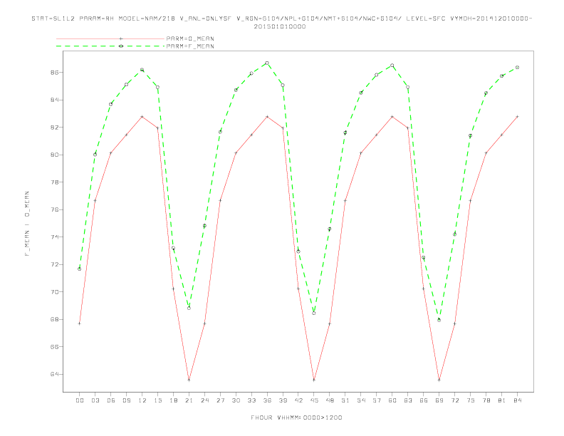This screenshot has width=564, height=436.
Task: Click y-axis tick label 70
Action: tap(55, 292)
